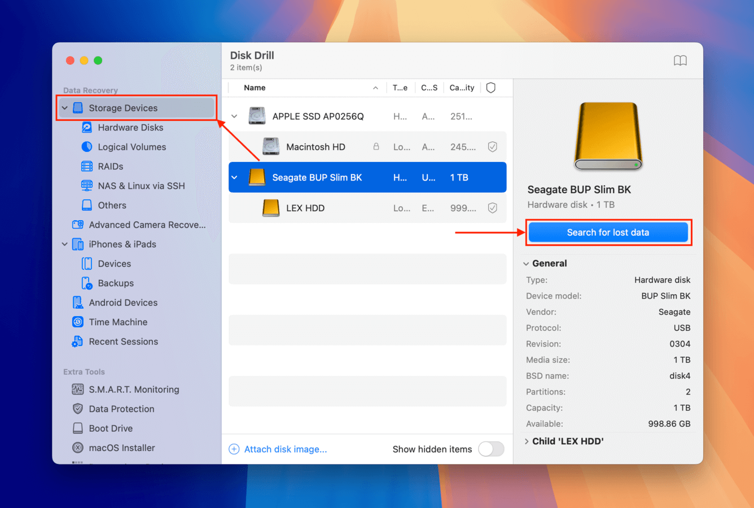Screen dimensions: 754x508
Task: Expand the Child 'LEX HDD' section
Action: pos(527,441)
